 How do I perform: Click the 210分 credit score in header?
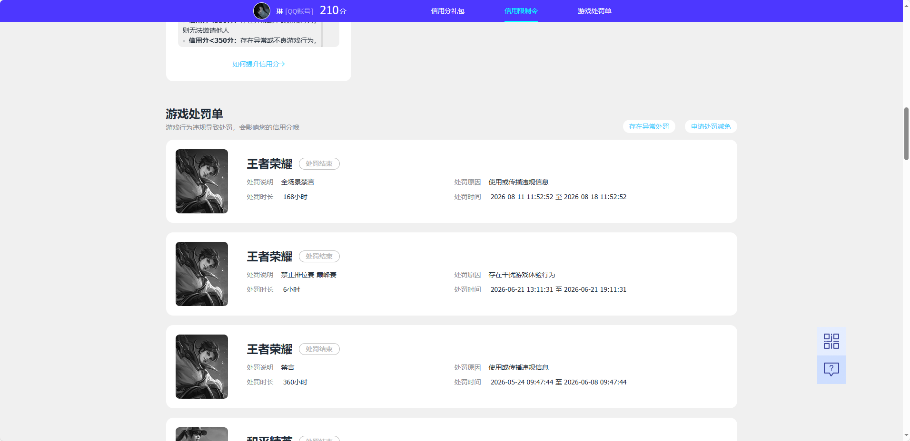click(333, 10)
